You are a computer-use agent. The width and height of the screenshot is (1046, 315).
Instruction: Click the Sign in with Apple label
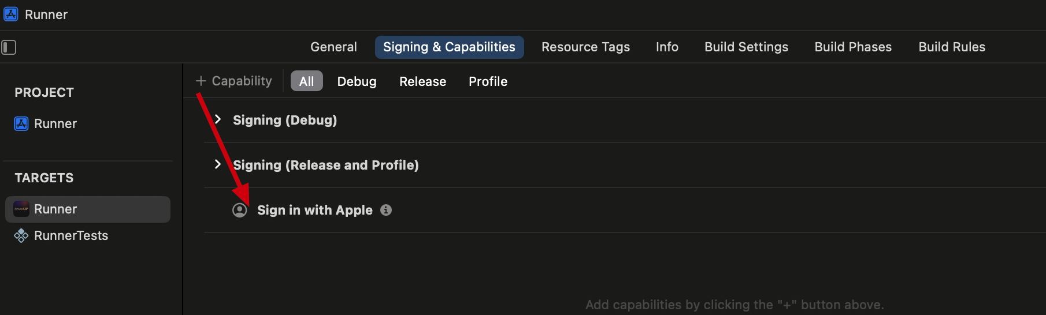tap(314, 210)
